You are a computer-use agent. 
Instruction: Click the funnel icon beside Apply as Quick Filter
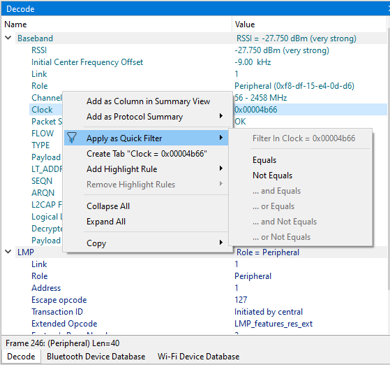tap(72, 138)
